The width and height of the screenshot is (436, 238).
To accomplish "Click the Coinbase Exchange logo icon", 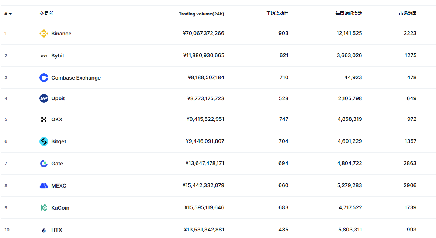I will (x=44, y=78).
